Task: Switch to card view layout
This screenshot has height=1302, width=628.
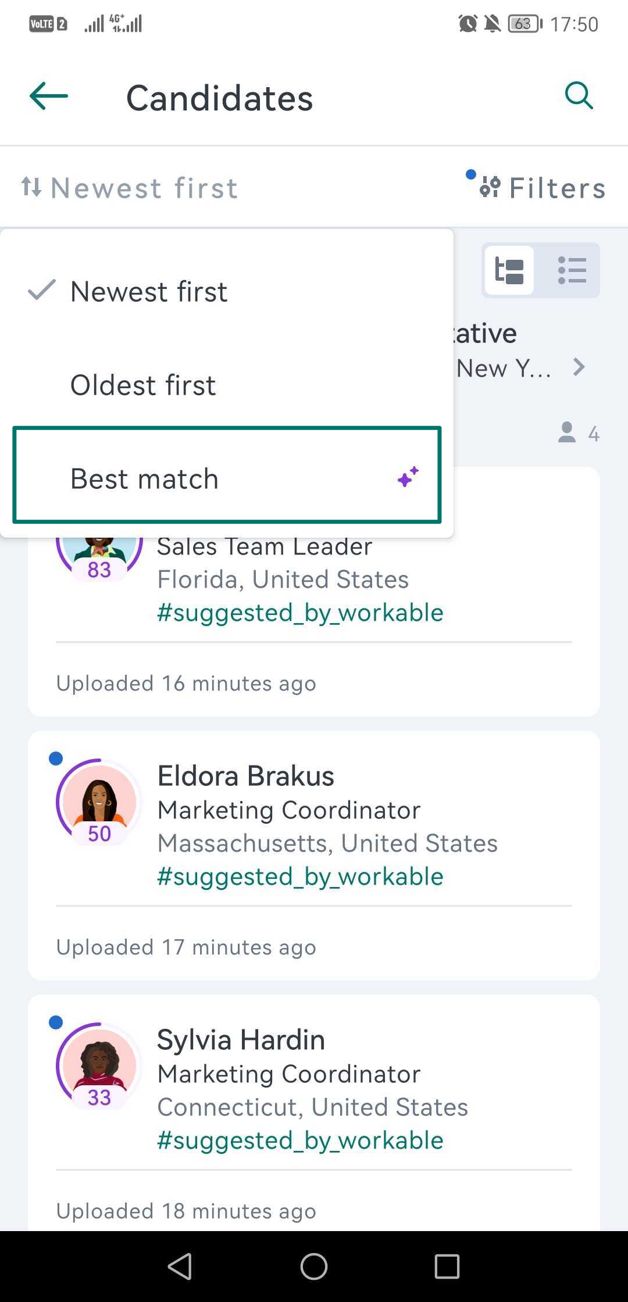Action: click(509, 271)
